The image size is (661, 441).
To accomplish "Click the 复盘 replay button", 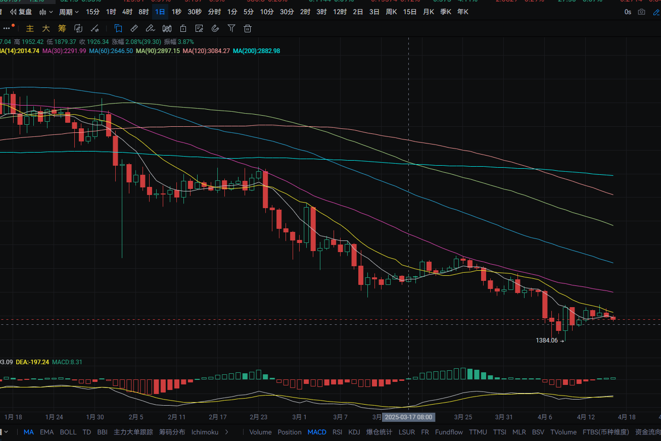I will pos(21,12).
